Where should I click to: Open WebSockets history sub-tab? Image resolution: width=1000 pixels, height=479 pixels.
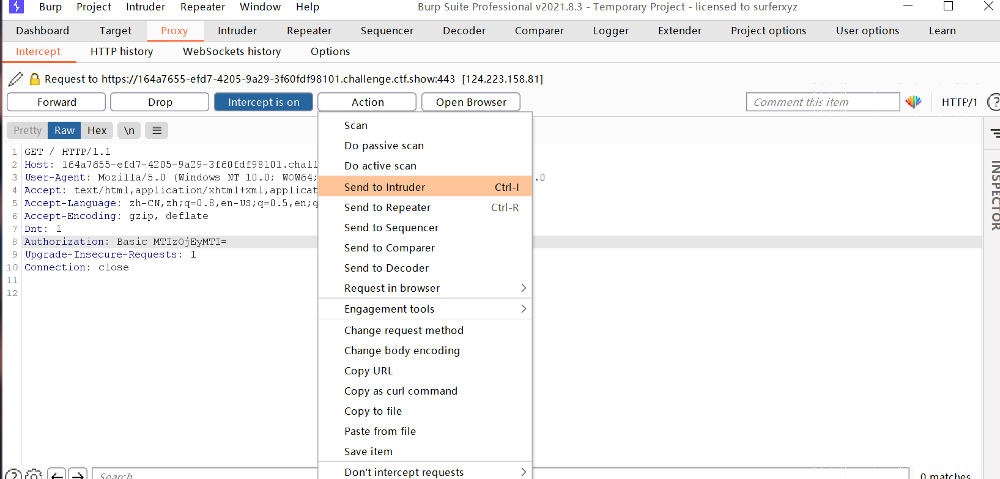coord(232,51)
